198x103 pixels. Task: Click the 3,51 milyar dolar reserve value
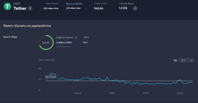[51, 9]
